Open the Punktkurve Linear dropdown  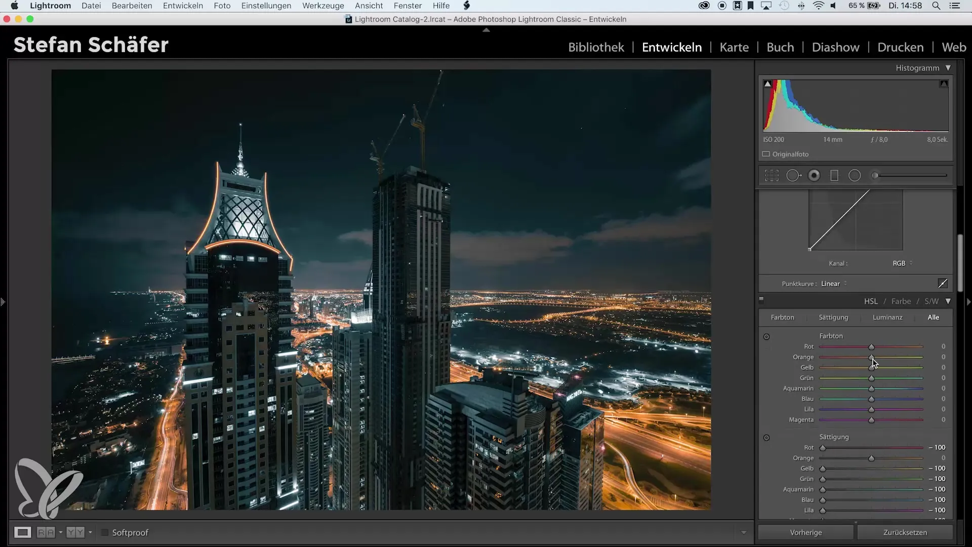pos(834,284)
